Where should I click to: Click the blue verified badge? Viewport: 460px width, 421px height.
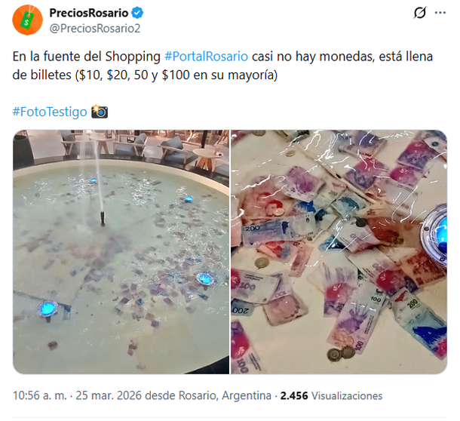[139, 14]
